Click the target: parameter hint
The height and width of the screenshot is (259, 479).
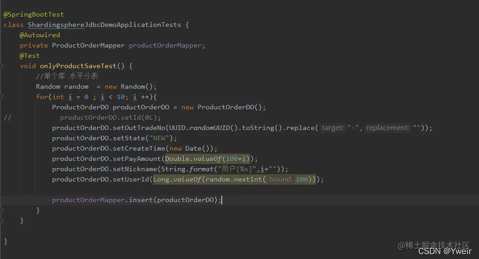pyautogui.click(x=333, y=128)
